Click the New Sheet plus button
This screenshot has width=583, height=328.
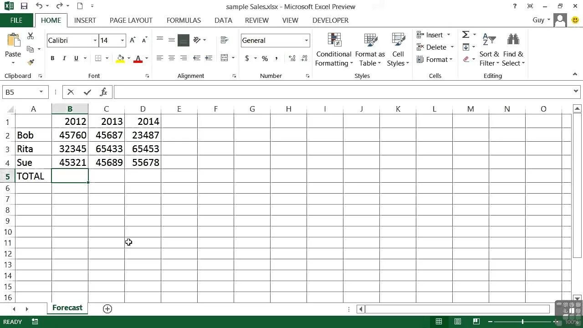pos(107,308)
